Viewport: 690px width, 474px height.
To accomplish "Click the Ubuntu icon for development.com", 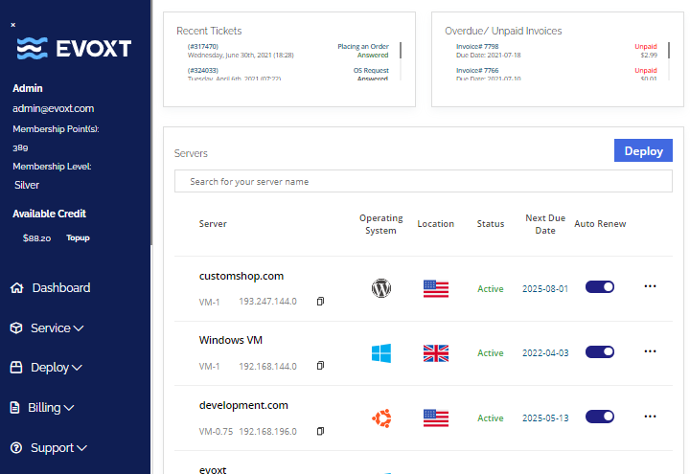I will click(x=381, y=418).
